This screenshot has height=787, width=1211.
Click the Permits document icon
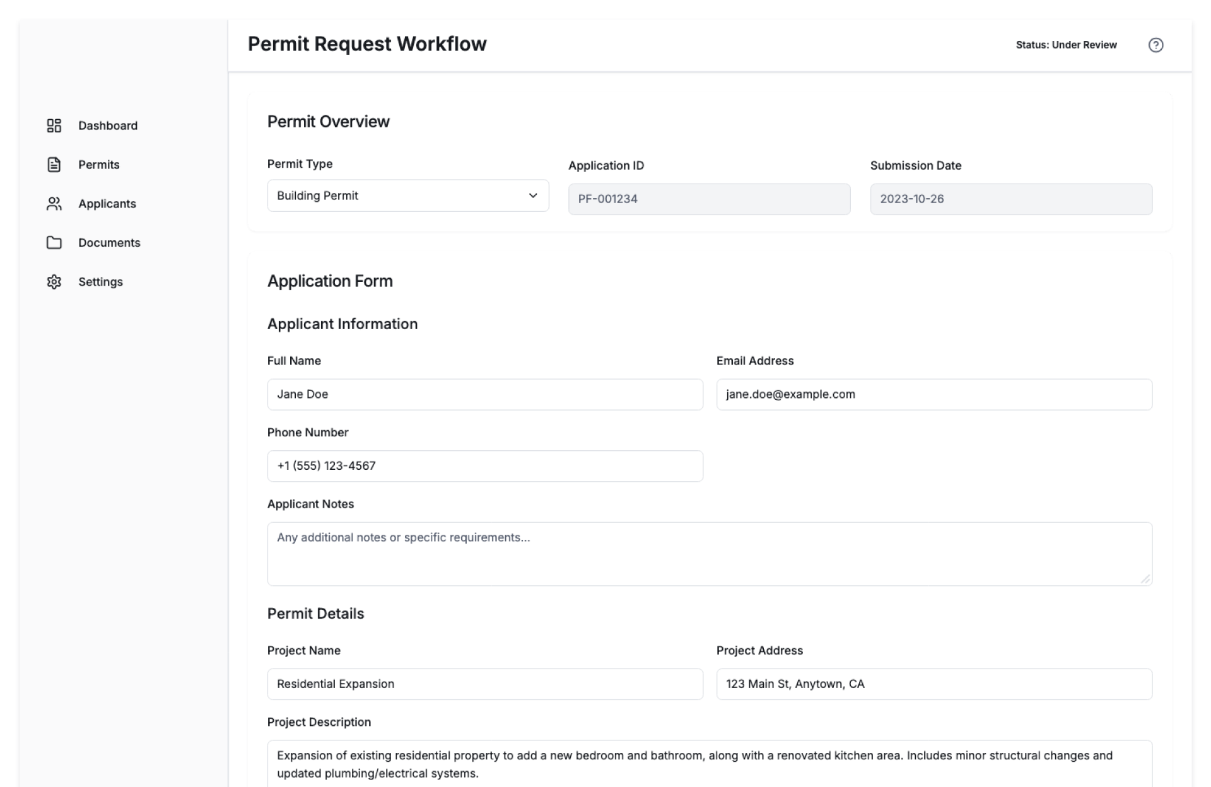54,165
